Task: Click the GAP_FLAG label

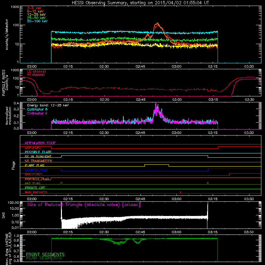Action: pyautogui.click(x=32, y=147)
